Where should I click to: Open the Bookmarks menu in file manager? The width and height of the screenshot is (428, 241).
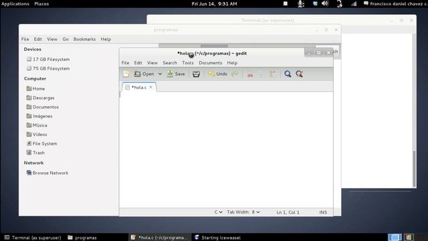pyautogui.click(x=84, y=39)
